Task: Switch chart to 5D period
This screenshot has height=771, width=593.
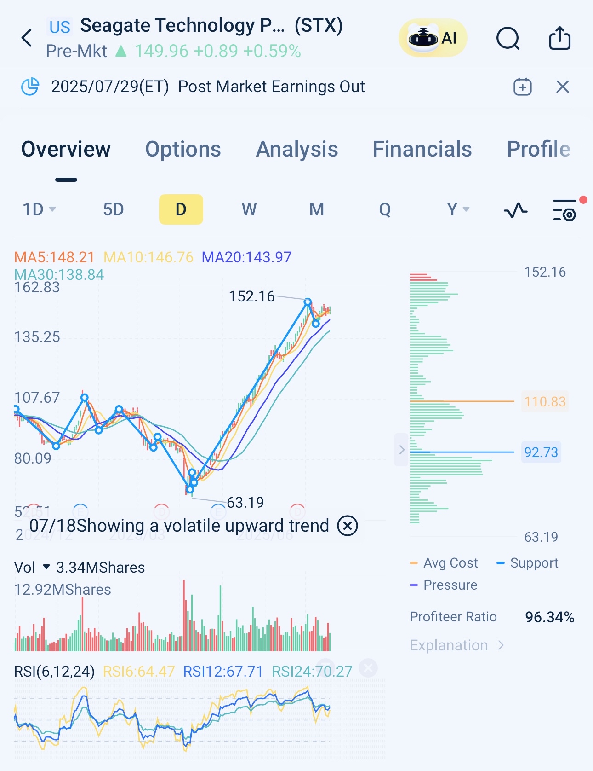Action: click(113, 210)
